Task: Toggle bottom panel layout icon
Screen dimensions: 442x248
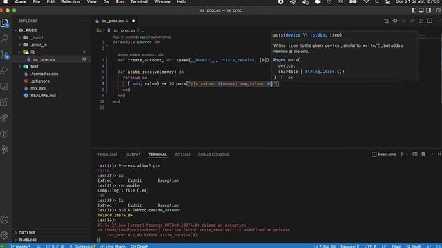Action: click(x=421, y=10)
